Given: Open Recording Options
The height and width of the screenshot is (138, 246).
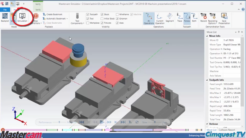Looking at the screenshot, I should click(x=212, y=19).
